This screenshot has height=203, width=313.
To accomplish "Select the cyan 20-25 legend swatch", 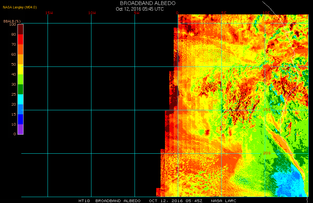I will point(21,99).
